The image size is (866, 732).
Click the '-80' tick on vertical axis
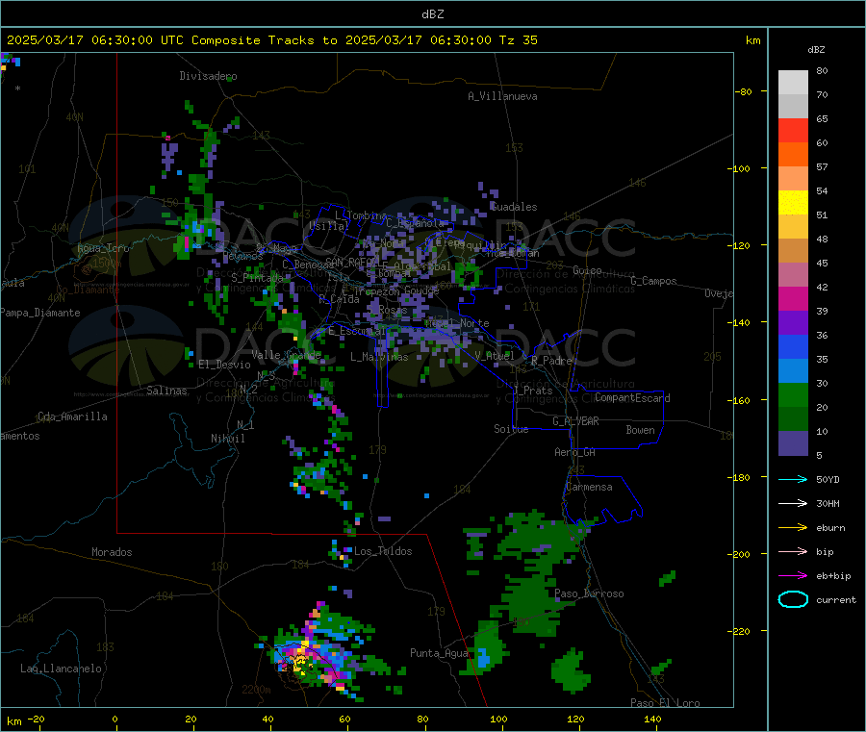[744, 91]
